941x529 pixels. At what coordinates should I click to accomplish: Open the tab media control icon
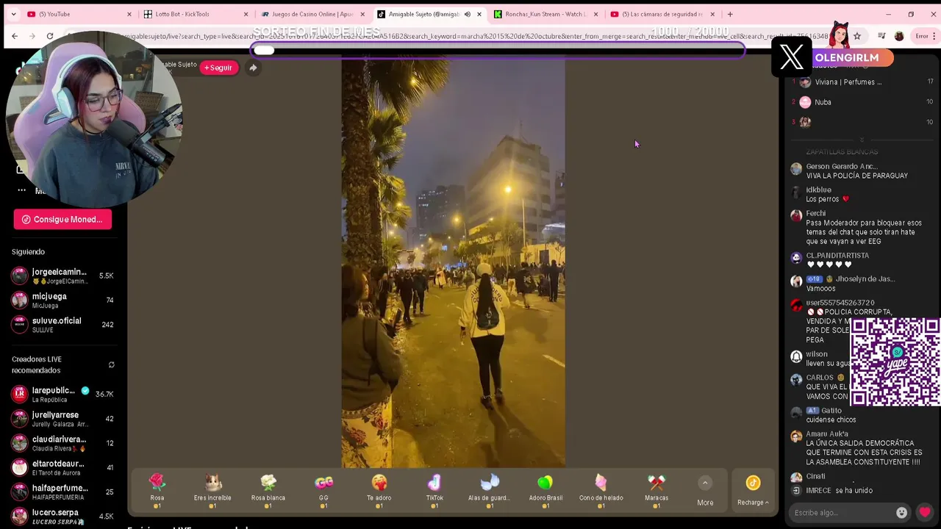click(x=881, y=36)
